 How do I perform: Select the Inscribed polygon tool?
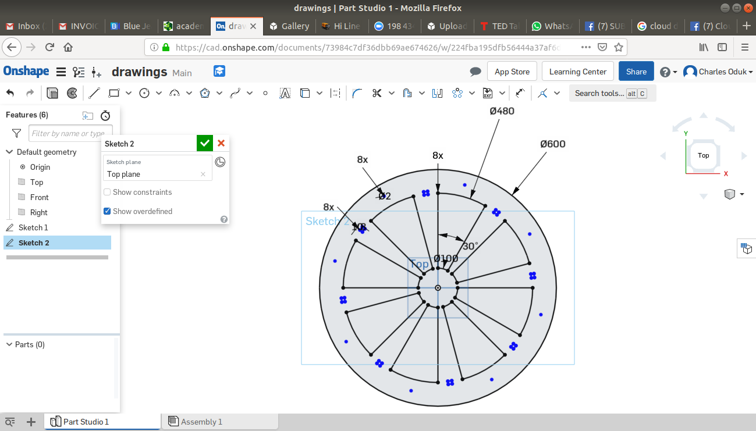205,93
